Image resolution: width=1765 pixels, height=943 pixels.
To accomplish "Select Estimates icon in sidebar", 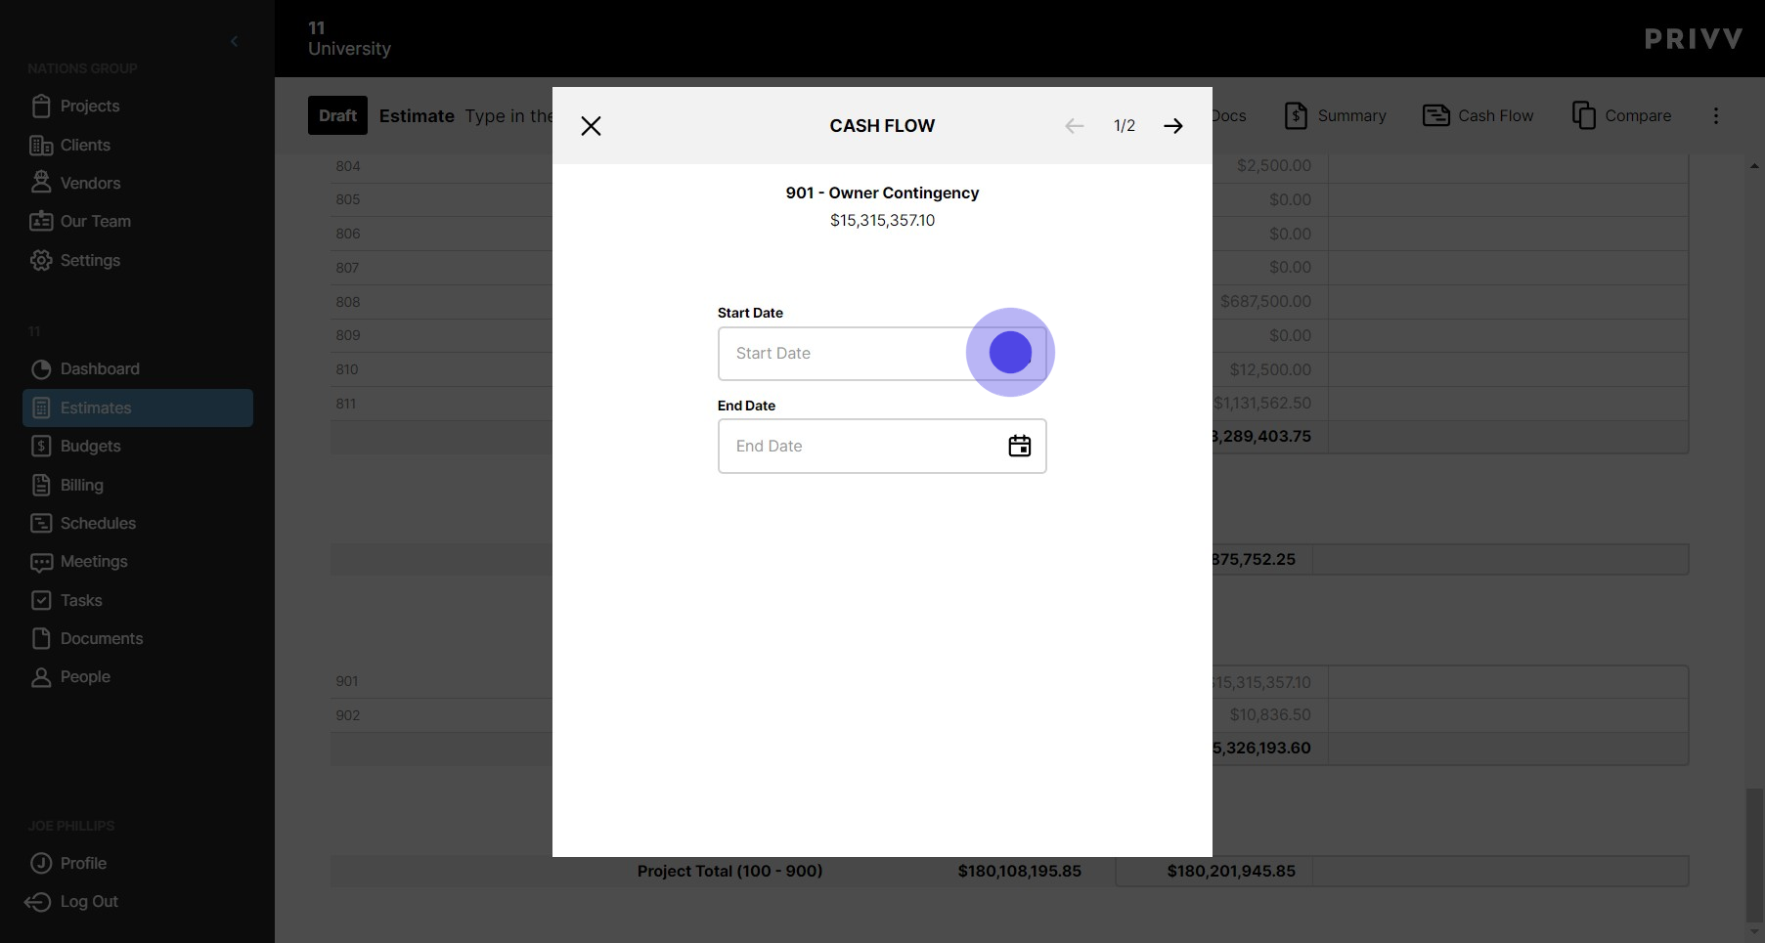I will click(x=41, y=407).
